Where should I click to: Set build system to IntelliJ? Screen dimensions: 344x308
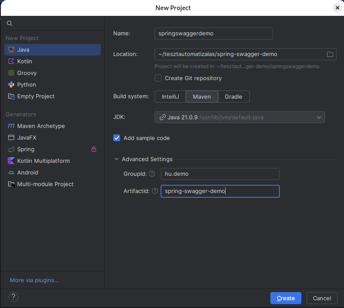click(x=170, y=96)
